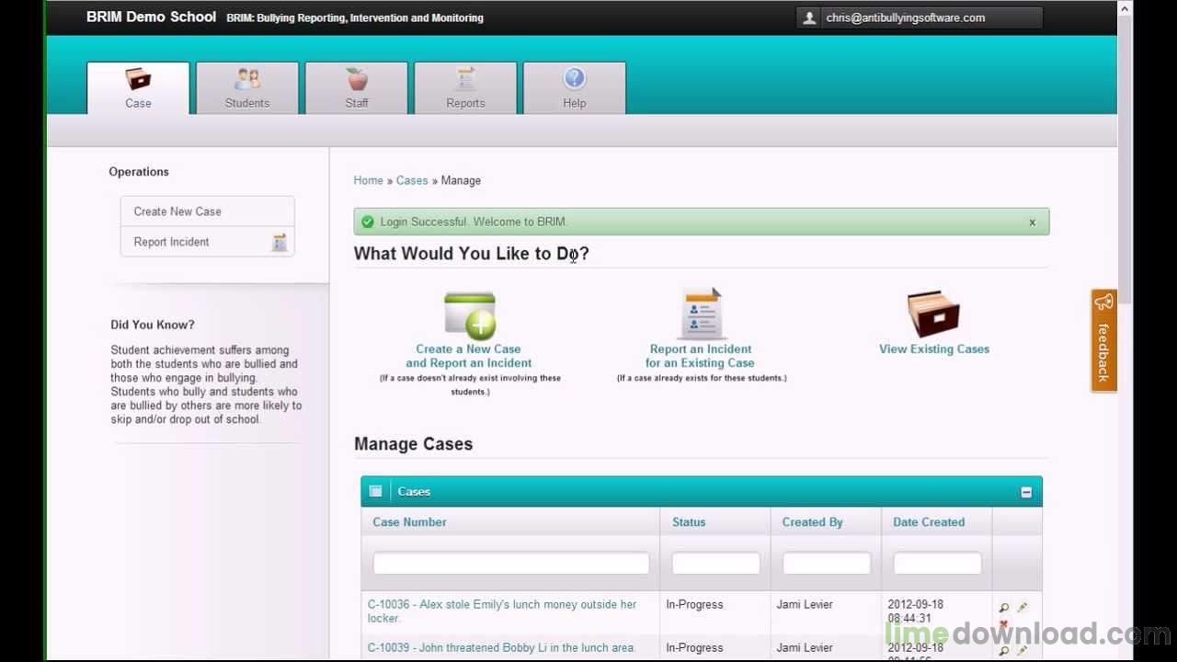Image resolution: width=1177 pixels, height=662 pixels.
Task: Delete case C-10036 with red X icon
Action: 1004,623
